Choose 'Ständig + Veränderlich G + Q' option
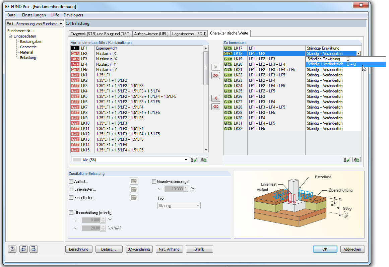Viewport: 389px width, 267px height. click(x=346, y=64)
